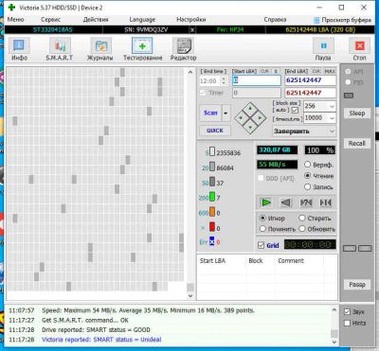The width and height of the screenshot is (379, 351).
Task: Click the rewind scan direction button
Action: pyautogui.click(x=286, y=202)
